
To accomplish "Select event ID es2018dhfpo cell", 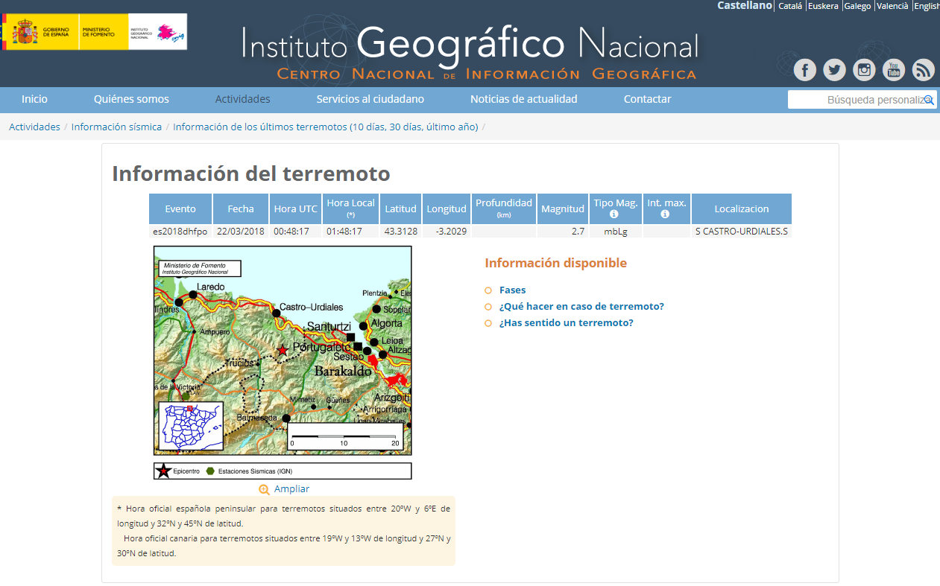I will (x=180, y=232).
